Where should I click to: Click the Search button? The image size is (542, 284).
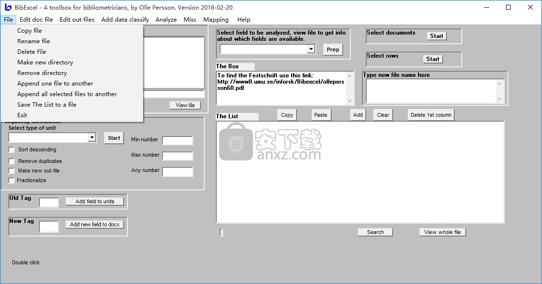(375, 232)
